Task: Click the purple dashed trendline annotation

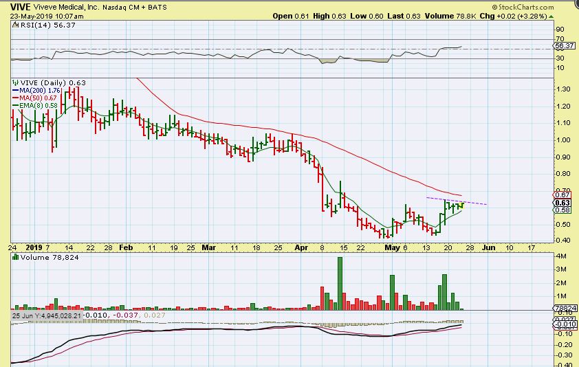Action: pyautogui.click(x=457, y=201)
